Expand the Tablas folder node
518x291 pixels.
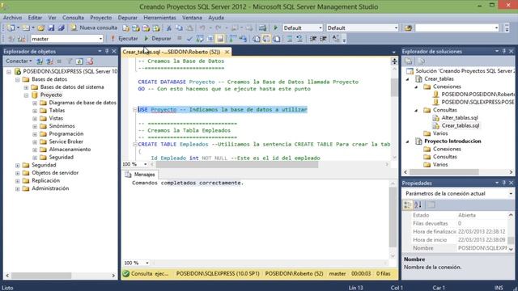[x=35, y=111]
